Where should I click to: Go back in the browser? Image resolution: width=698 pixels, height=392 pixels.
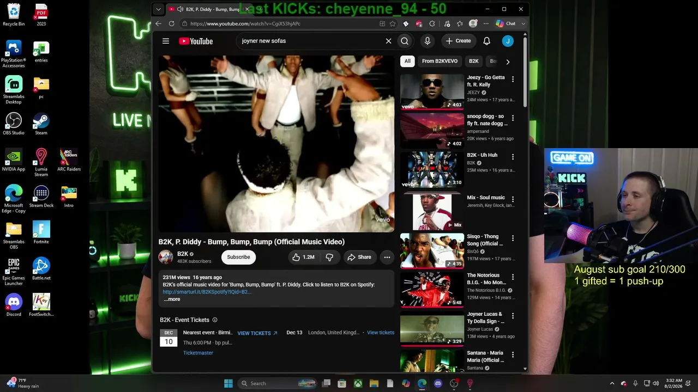(158, 23)
